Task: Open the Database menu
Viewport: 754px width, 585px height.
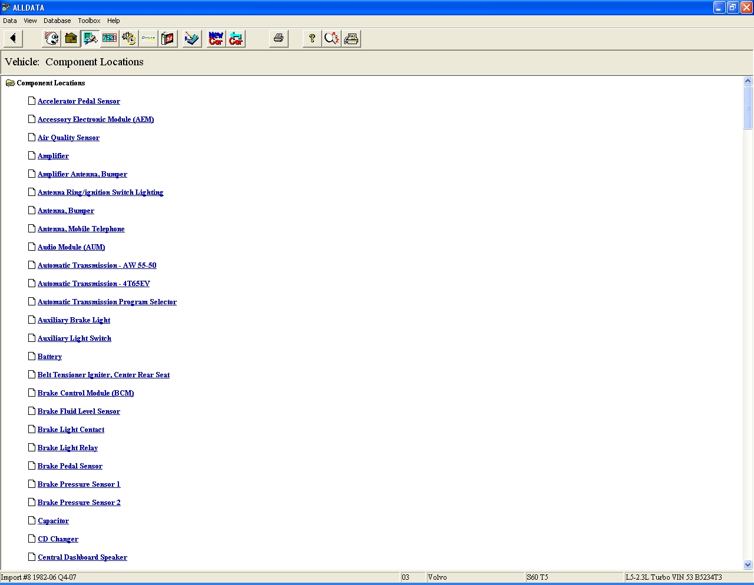Action: coord(57,21)
